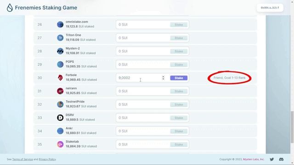Image resolution: width=294 pixels, height=165 pixels.
Task: Click the Stake button for Staketab
Action: (x=179, y=144)
